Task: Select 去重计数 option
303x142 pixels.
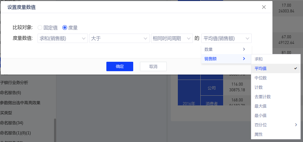Action: click(x=275, y=97)
